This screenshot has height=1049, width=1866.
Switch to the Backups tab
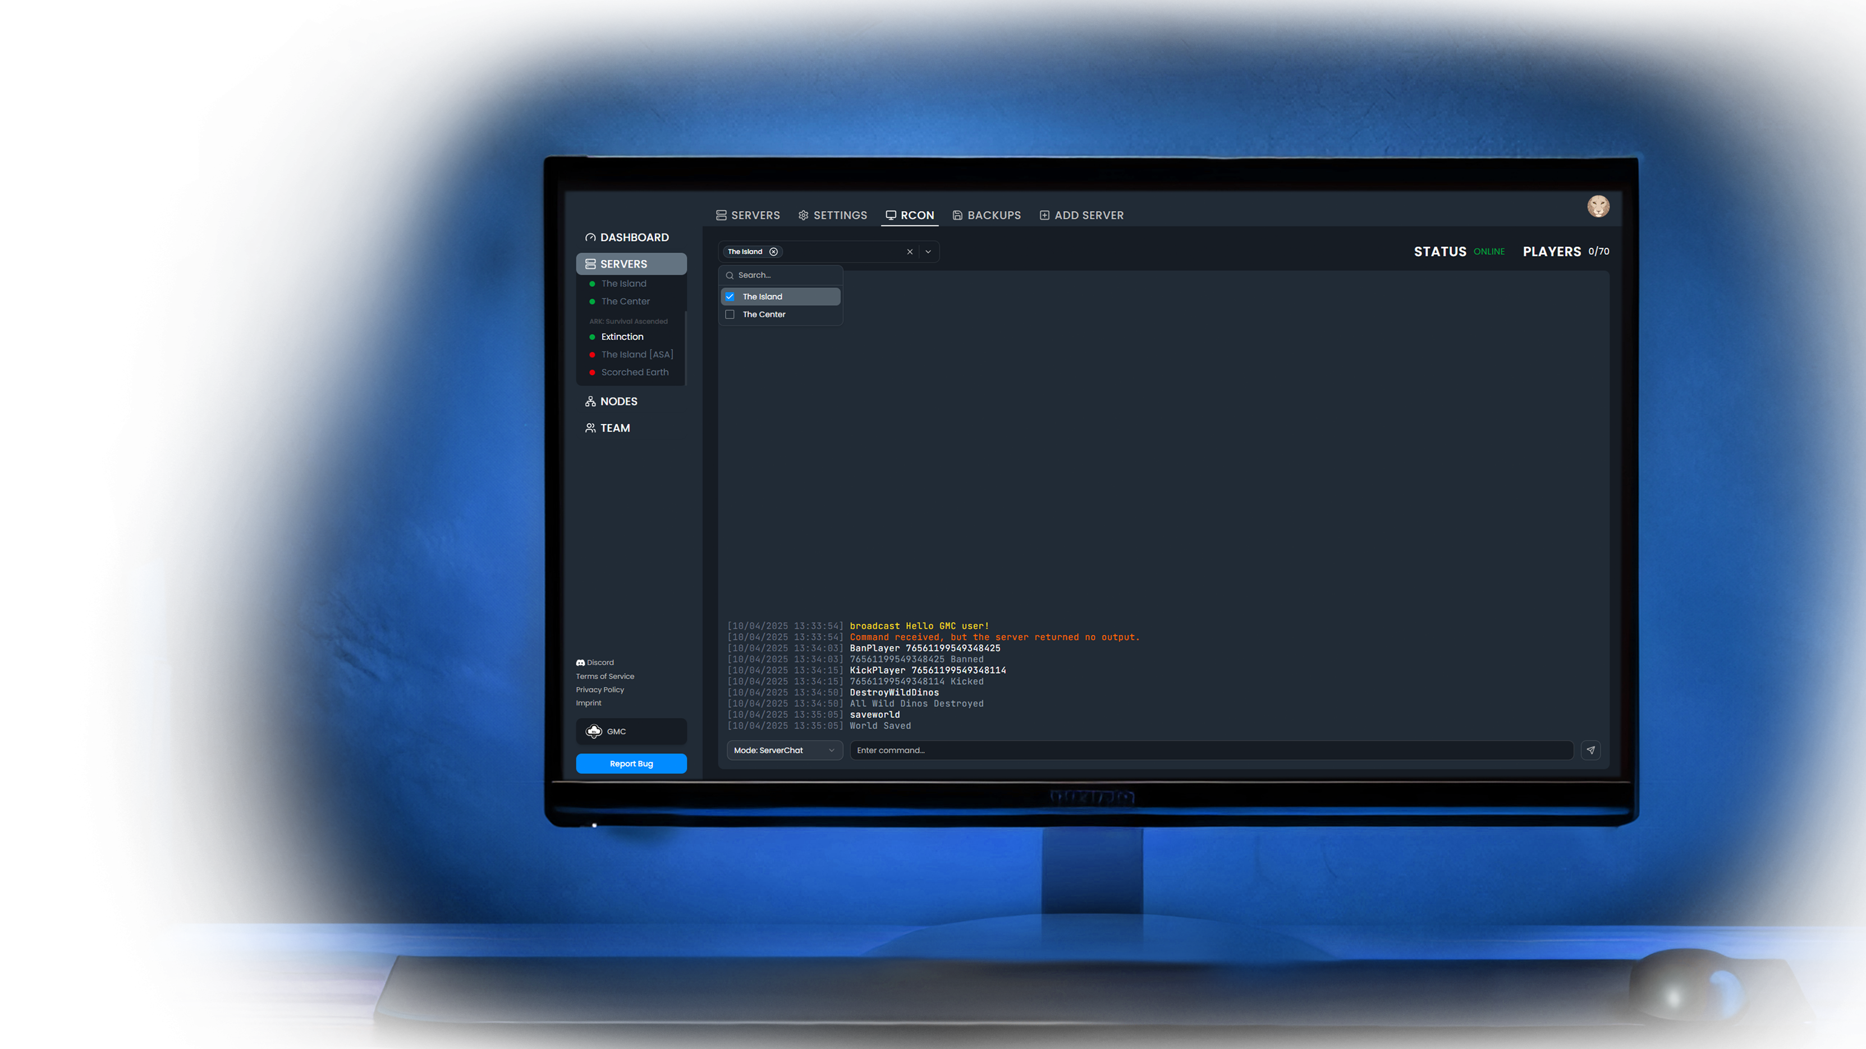pyautogui.click(x=986, y=215)
